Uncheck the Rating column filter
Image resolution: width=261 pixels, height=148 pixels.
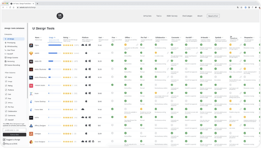point(6,86)
